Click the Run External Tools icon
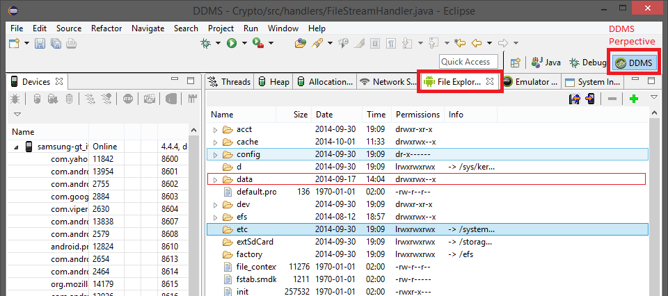 click(x=258, y=43)
